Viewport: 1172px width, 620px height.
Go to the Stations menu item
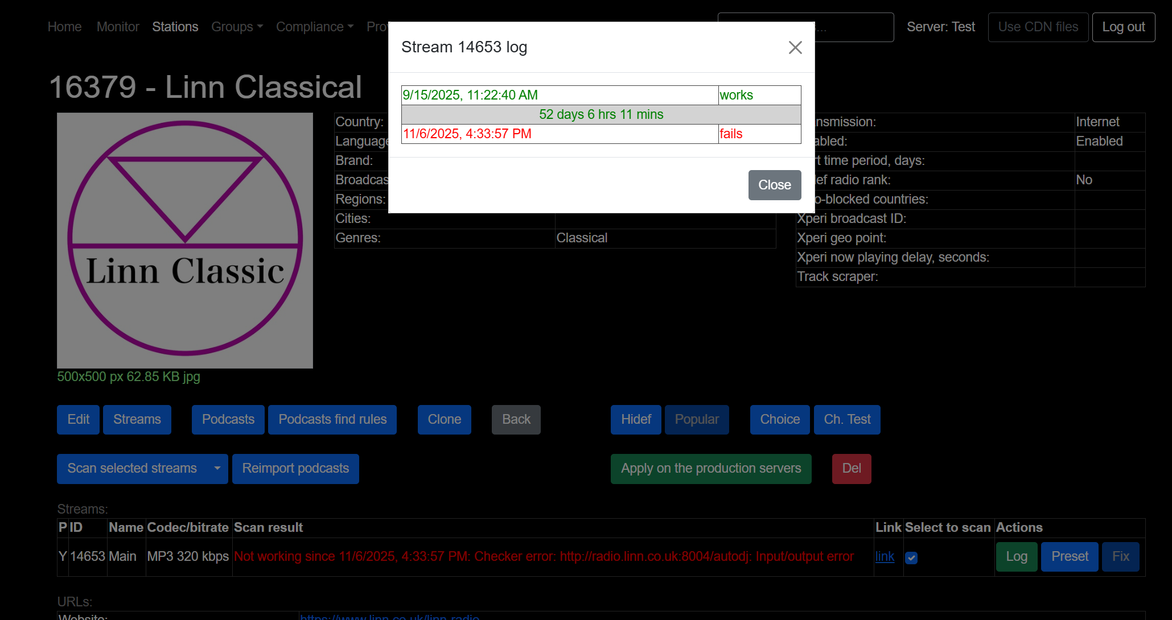(175, 27)
